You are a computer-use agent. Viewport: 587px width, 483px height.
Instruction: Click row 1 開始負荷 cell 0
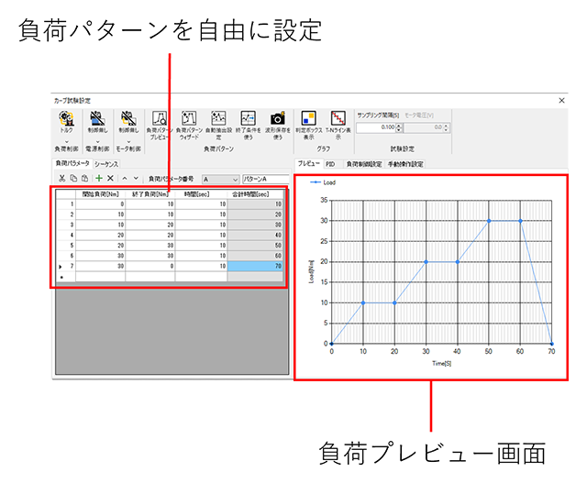(x=100, y=204)
